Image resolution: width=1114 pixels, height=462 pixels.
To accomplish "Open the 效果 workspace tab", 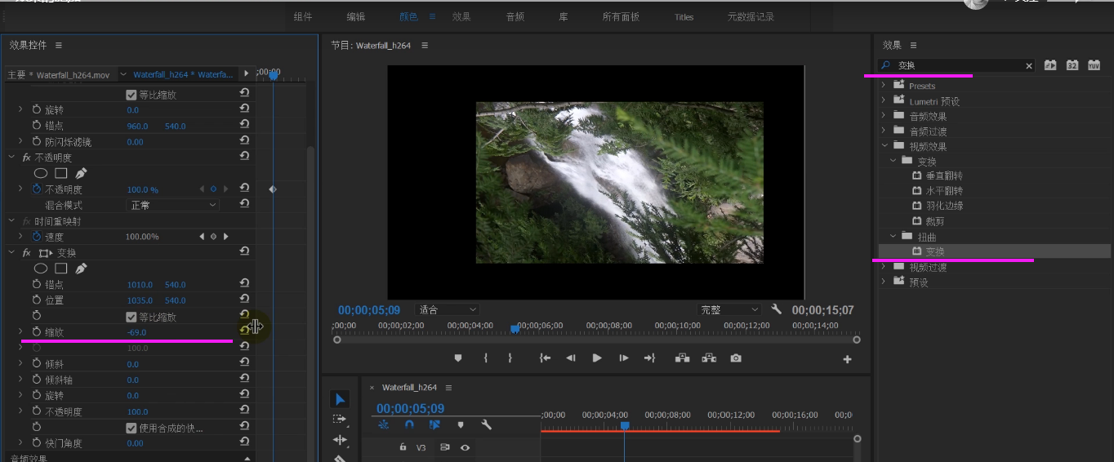I will pos(461,17).
